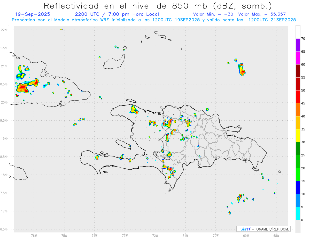Pick the dark red 55–60 dBZ legend segment
The image size is (310, 239).
click(x=298, y=71)
